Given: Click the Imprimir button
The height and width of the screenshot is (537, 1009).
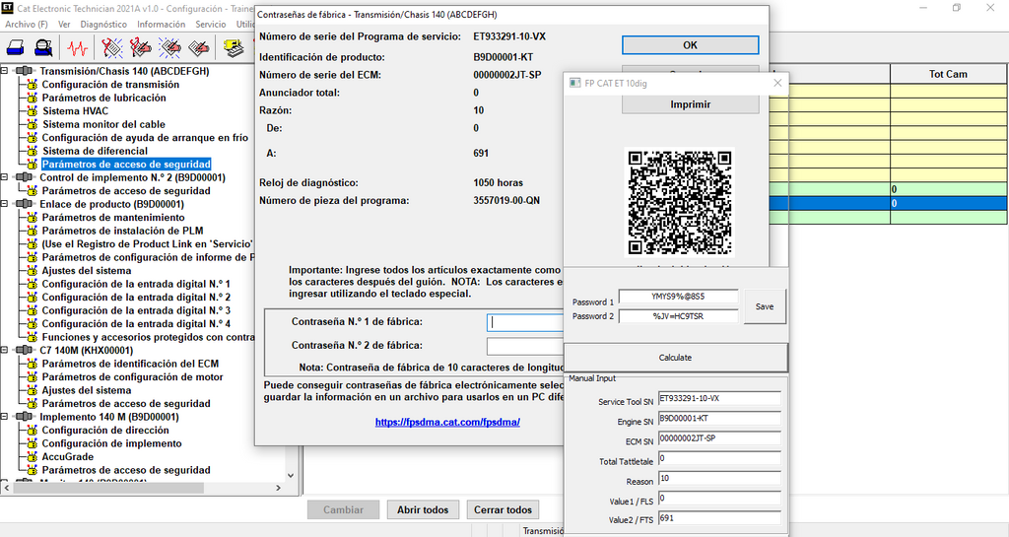Looking at the screenshot, I should click(690, 104).
